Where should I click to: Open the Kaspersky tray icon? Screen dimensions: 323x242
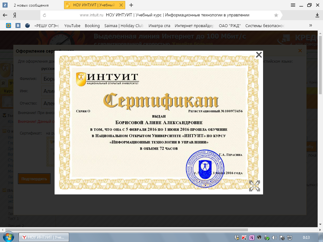tap(244, 238)
